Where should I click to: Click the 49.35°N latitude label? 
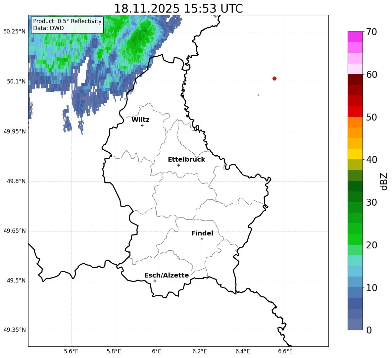click(15, 330)
